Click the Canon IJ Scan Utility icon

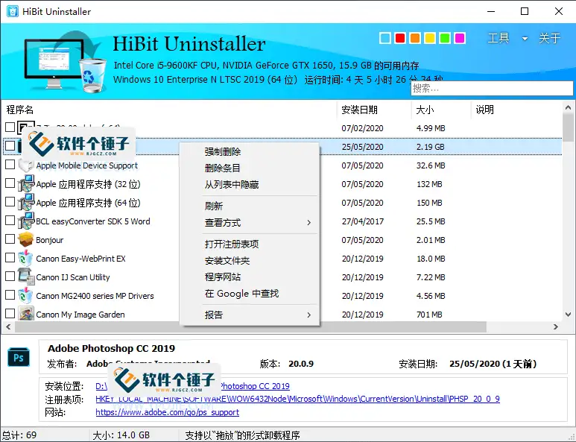coord(26,277)
